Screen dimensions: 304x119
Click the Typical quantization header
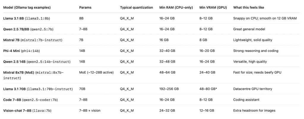tap(137, 7)
